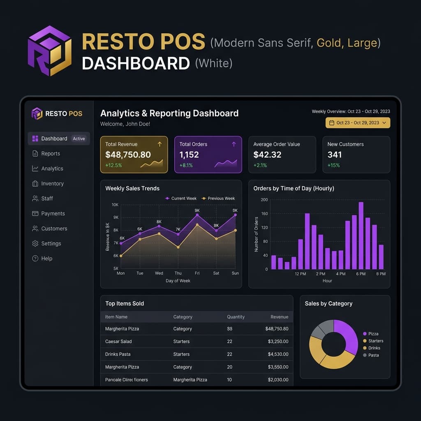Viewport: 421px width, 421px height.
Task: Toggle the Previous Week legend series
Action: coord(218,199)
